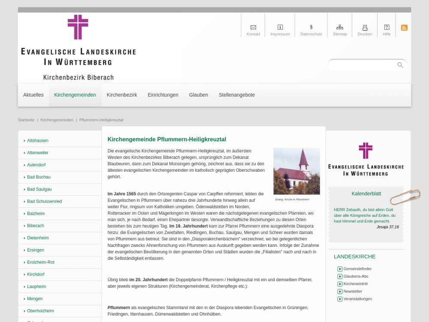The image size is (429, 322).
Task: Click the Drucken printer icon
Action: tap(365, 27)
